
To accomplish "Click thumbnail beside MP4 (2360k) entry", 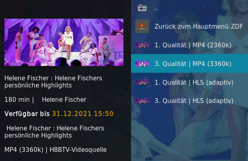I will pyautogui.click(x=142, y=45).
